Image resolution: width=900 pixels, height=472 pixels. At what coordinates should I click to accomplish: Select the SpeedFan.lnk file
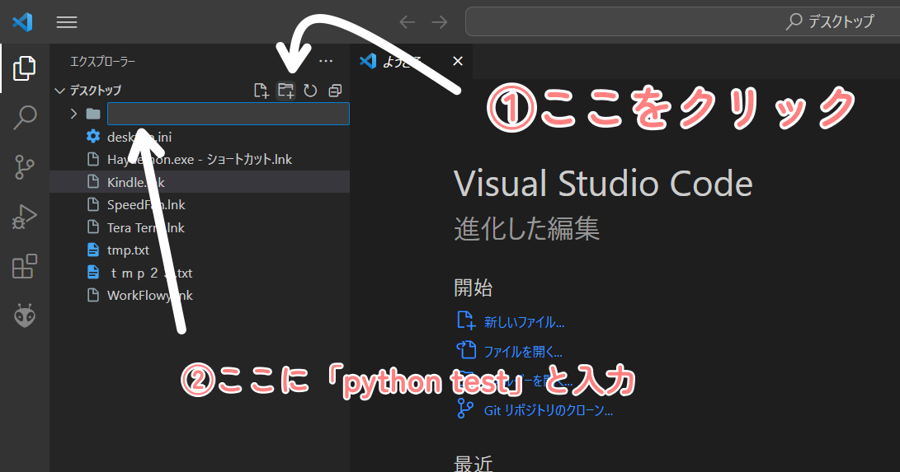[x=200, y=204]
